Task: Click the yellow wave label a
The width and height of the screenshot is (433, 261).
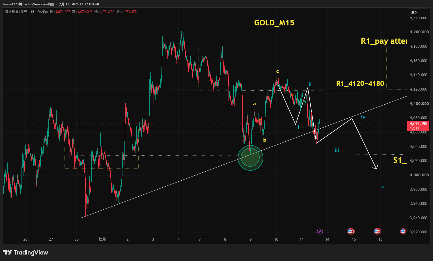Action: tap(254, 104)
